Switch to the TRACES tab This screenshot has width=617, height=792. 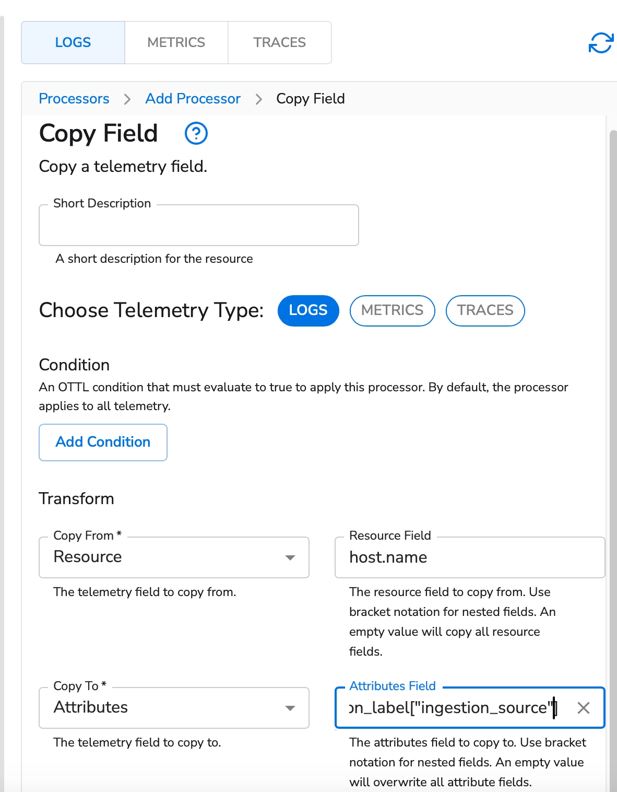[279, 42]
